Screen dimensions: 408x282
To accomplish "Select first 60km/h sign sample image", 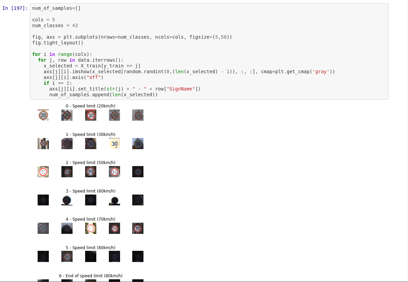I will tap(43, 200).
